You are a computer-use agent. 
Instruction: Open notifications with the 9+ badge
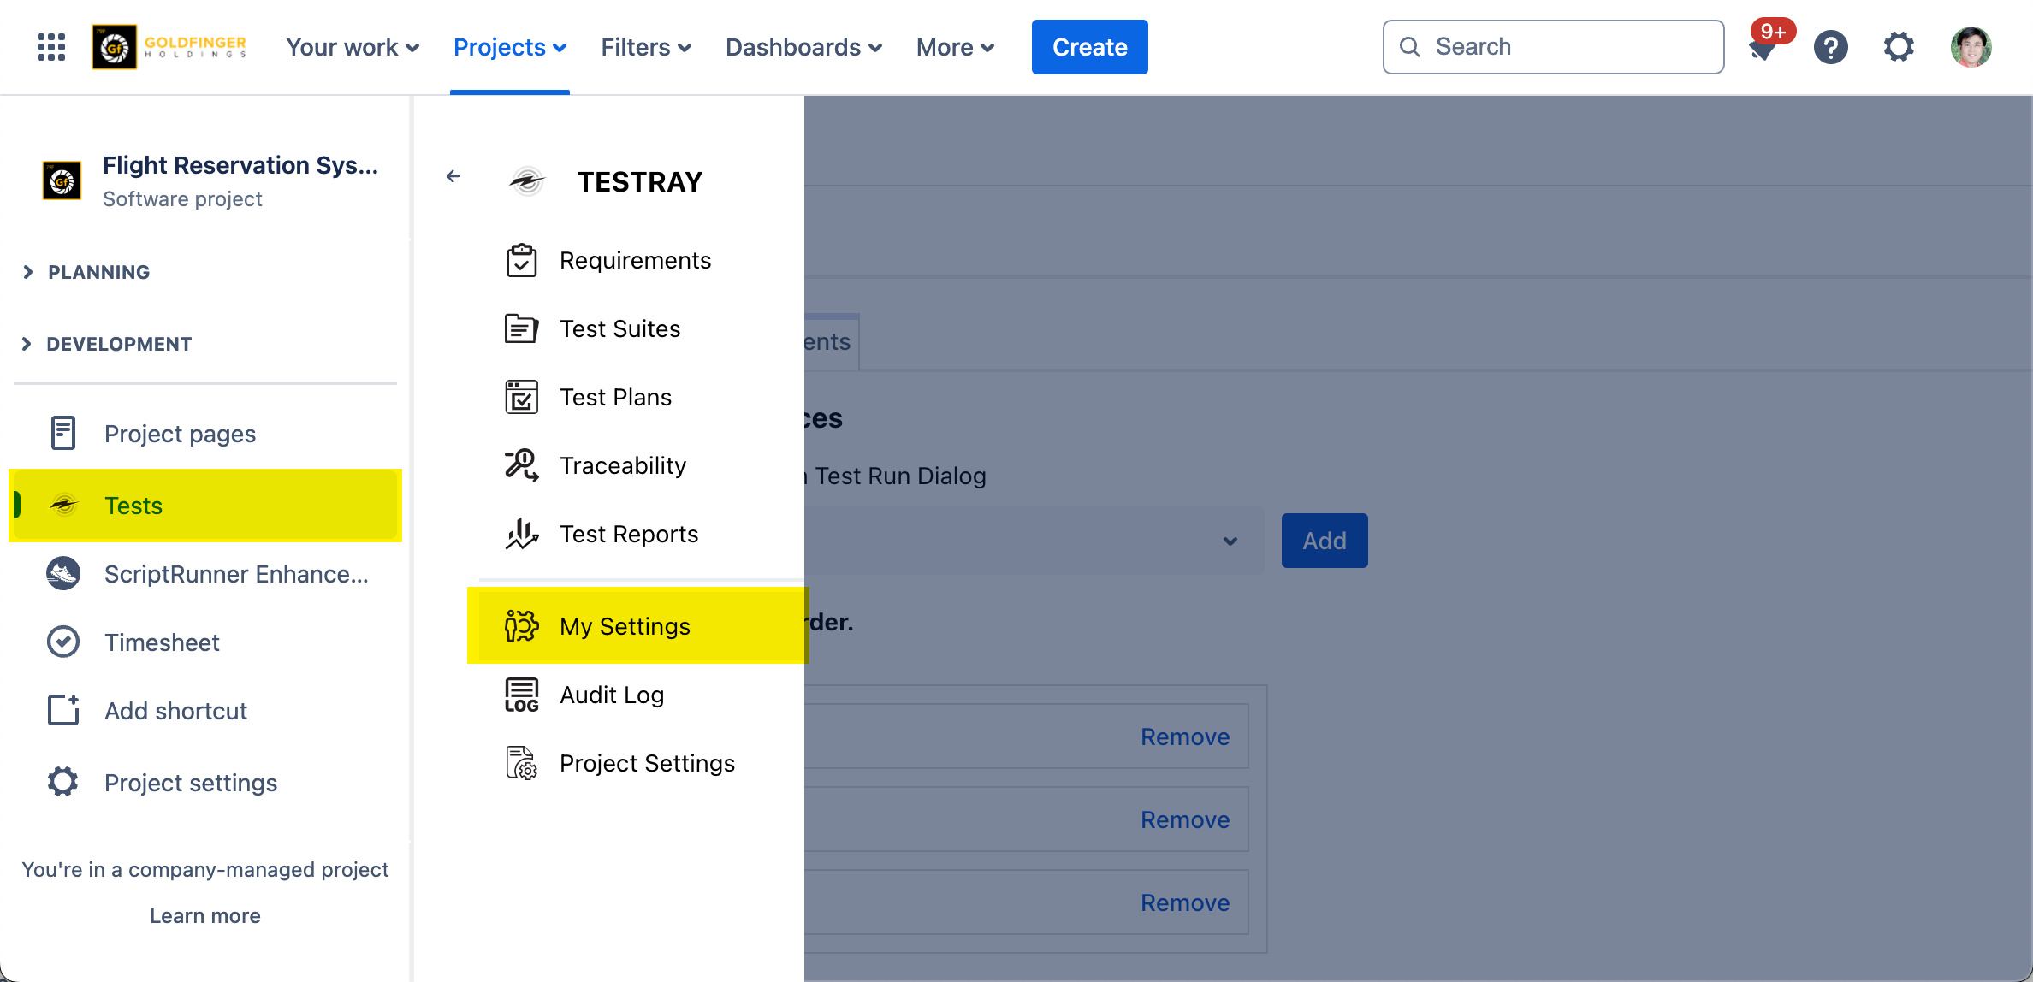1764,47
